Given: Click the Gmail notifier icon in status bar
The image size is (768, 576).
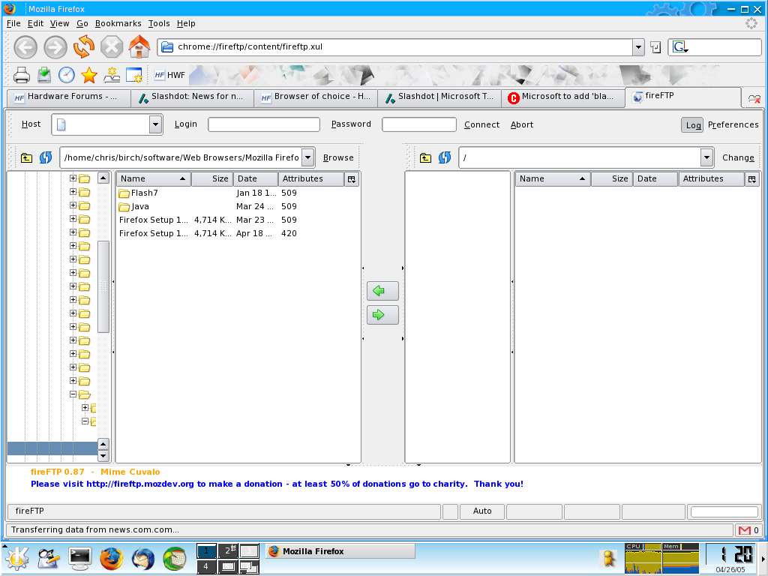Looking at the screenshot, I should pyautogui.click(x=745, y=530).
